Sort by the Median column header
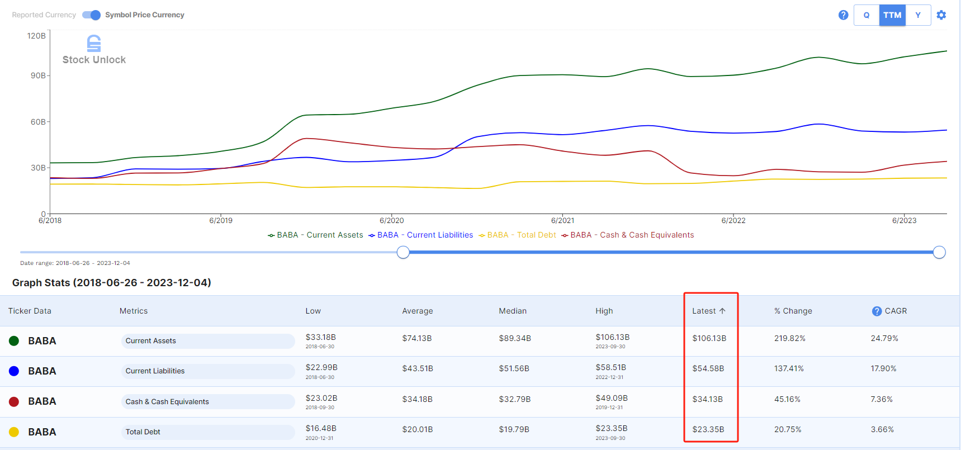 coord(513,311)
